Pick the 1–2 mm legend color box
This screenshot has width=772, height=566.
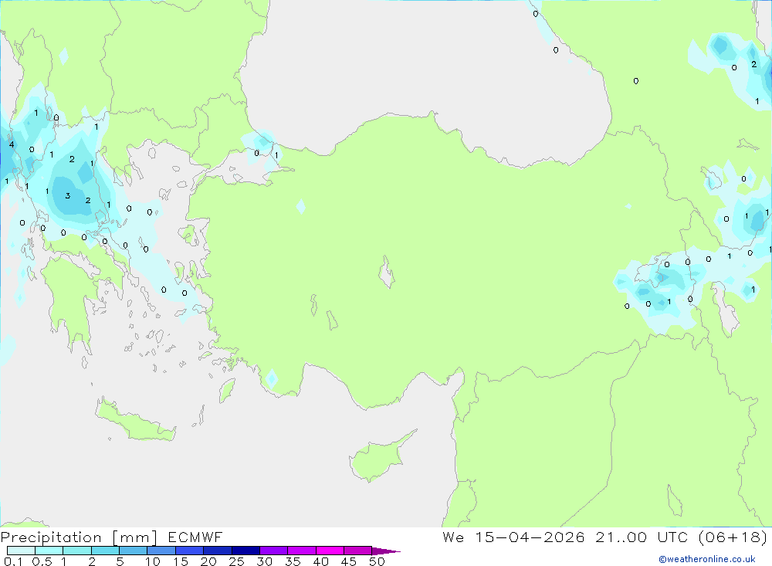(x=77, y=551)
